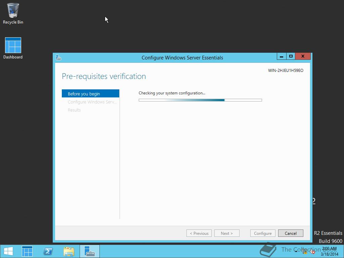
Task: Select the Dashboard desktop shortcut icon
Action: click(x=13, y=48)
